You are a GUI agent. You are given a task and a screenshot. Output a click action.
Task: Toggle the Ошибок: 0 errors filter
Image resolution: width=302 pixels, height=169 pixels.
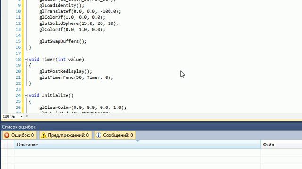pyautogui.click(x=19, y=135)
